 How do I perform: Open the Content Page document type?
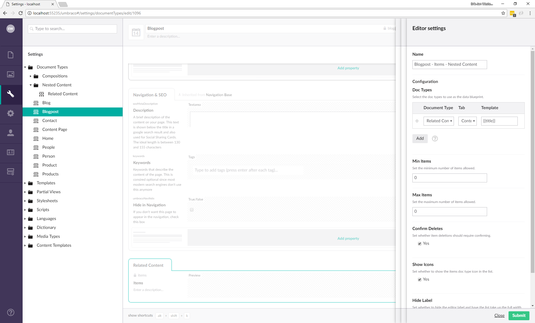coord(55,129)
